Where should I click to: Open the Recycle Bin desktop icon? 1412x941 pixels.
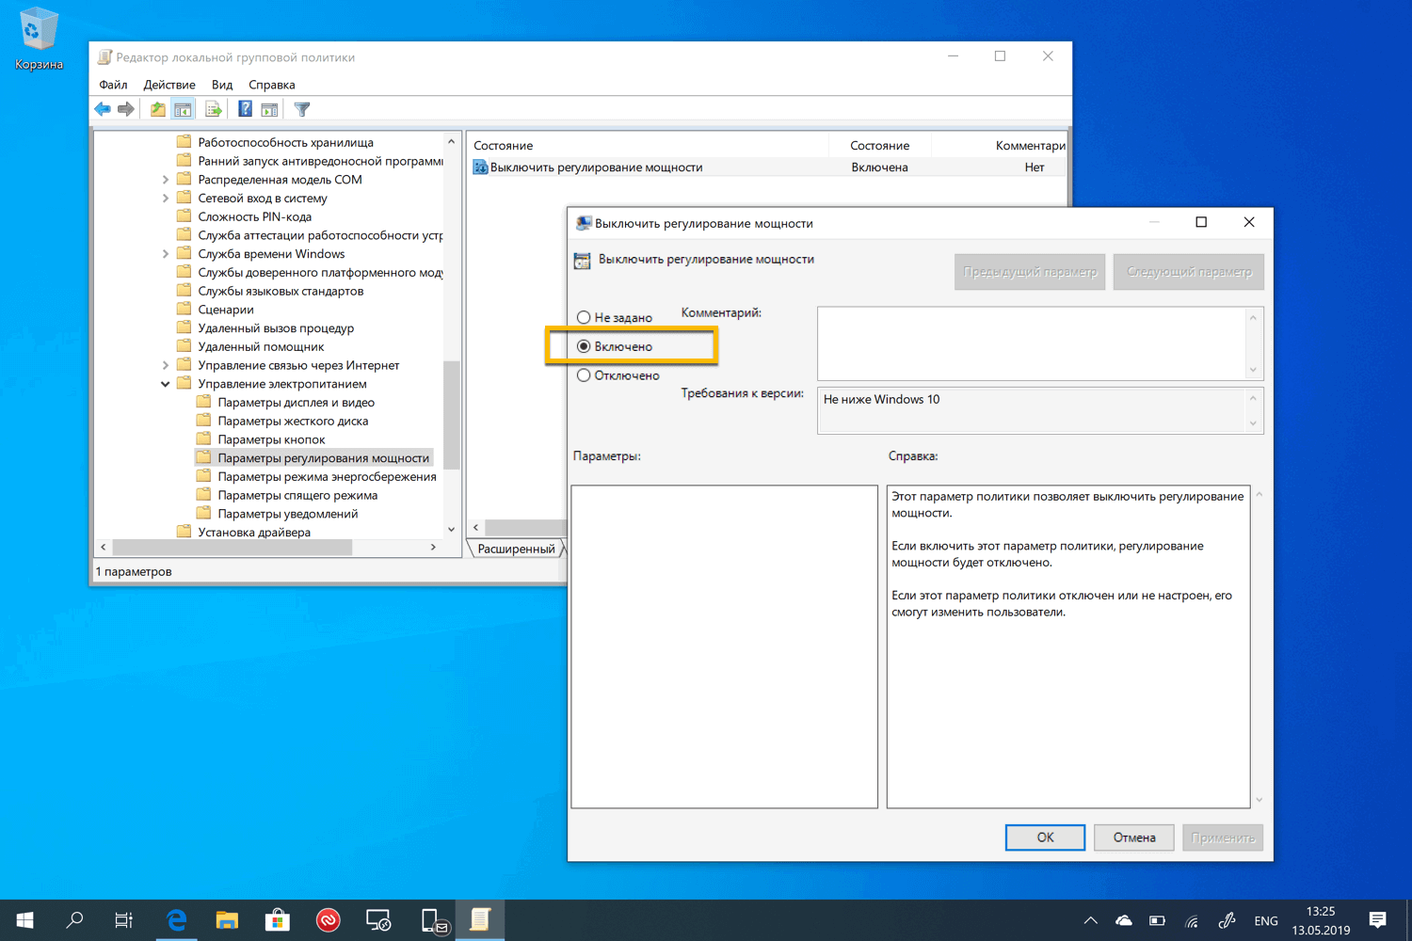click(x=39, y=39)
